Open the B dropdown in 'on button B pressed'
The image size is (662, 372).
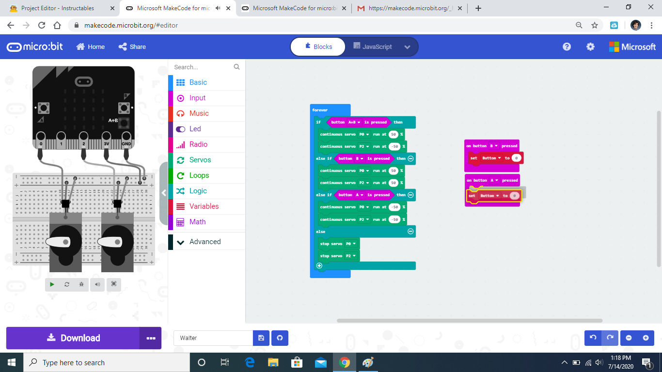point(494,146)
